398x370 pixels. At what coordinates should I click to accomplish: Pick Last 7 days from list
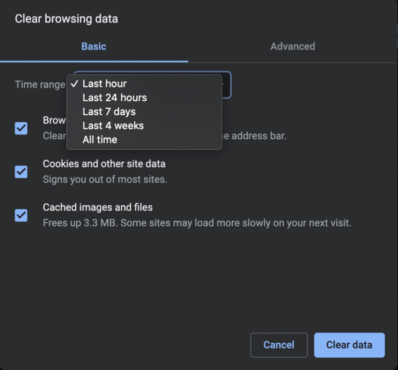tap(109, 112)
